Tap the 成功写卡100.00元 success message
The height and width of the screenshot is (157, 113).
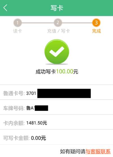point(57,72)
